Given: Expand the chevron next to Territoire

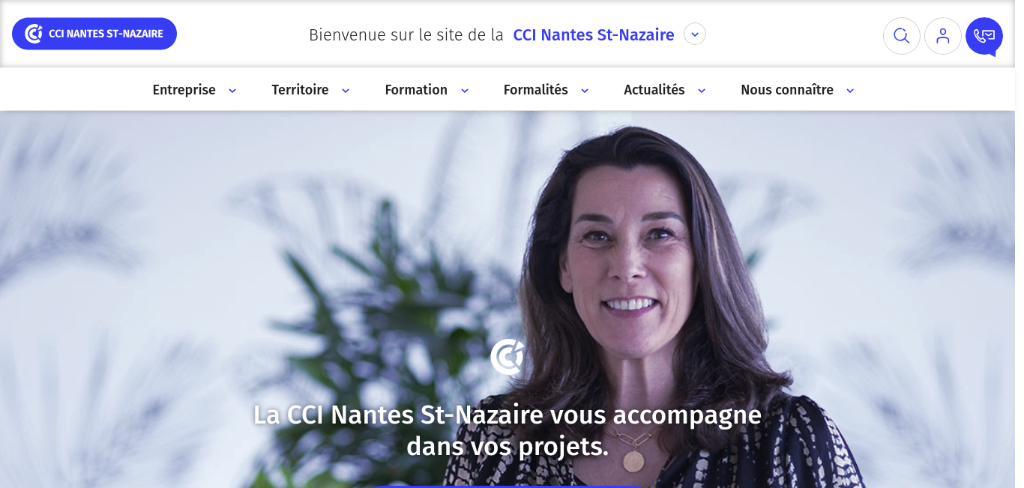Looking at the screenshot, I should pyautogui.click(x=346, y=91).
